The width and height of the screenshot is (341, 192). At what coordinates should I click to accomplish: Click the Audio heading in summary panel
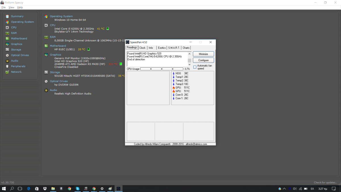pos(53,90)
